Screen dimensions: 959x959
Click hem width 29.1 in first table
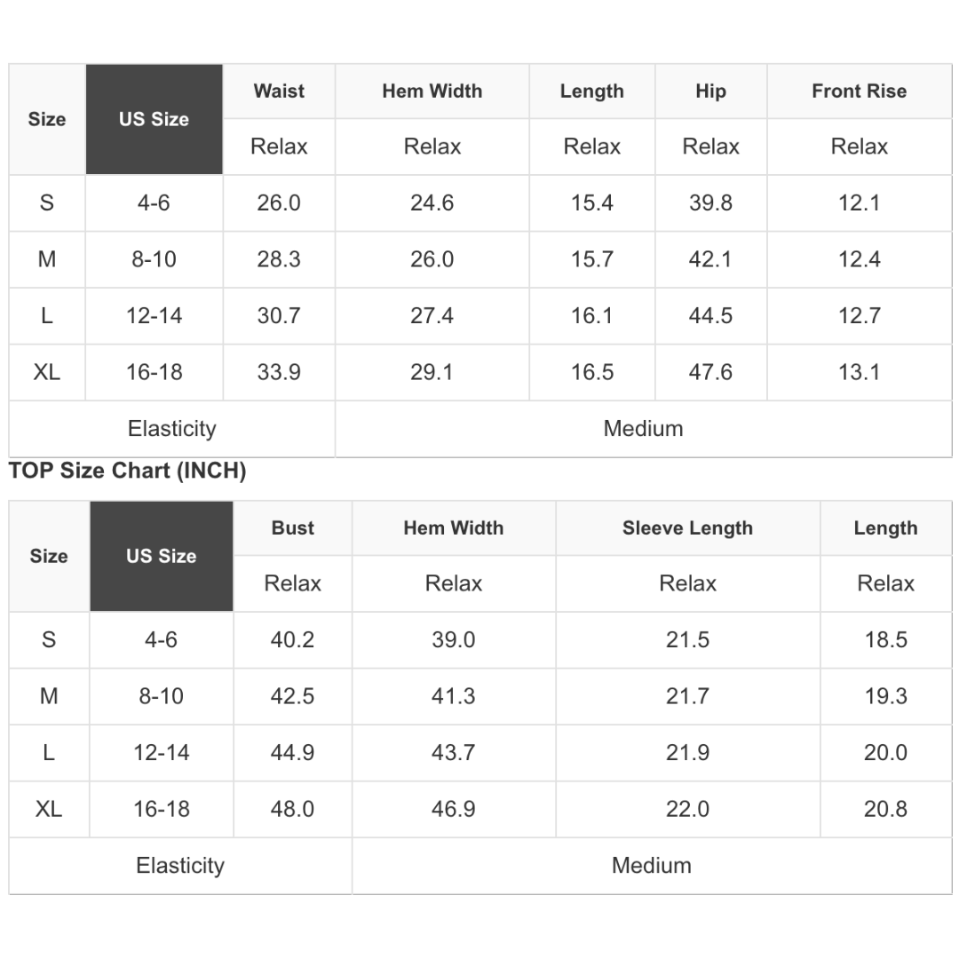pos(432,372)
